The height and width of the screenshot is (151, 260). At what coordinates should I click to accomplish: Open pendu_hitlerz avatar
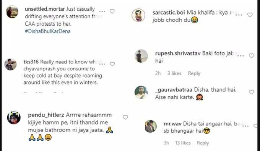point(14,117)
